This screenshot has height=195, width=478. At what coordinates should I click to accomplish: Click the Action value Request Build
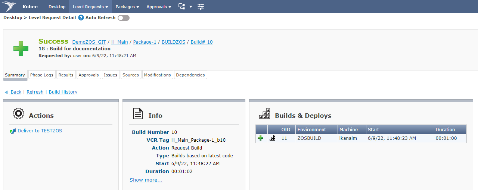coord(187,148)
